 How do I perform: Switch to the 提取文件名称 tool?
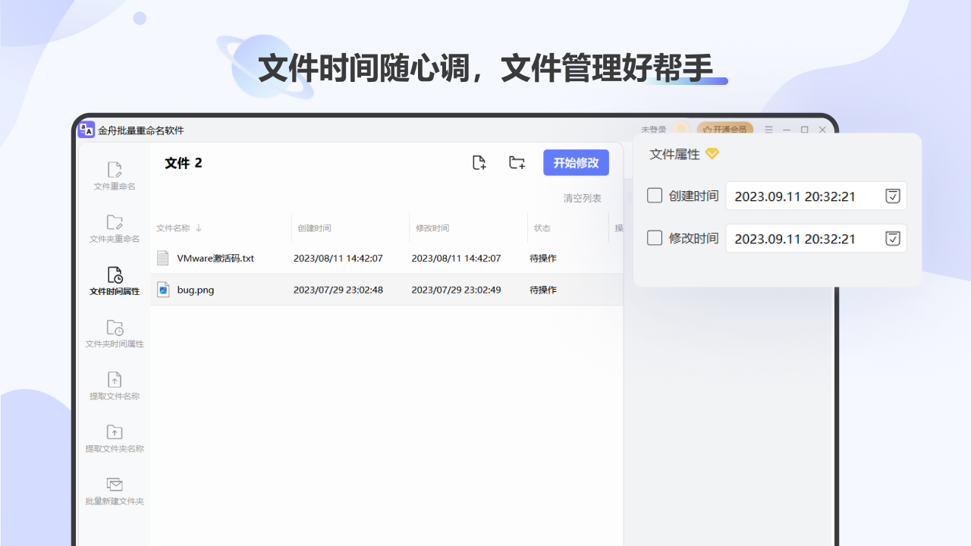click(114, 386)
